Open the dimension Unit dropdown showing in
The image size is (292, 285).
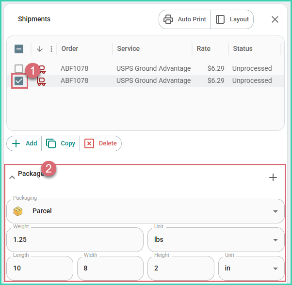251,268
